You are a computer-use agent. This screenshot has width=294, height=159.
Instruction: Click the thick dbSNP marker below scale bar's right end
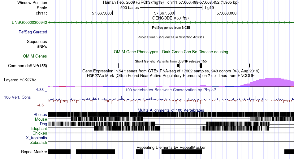pos(201,66)
